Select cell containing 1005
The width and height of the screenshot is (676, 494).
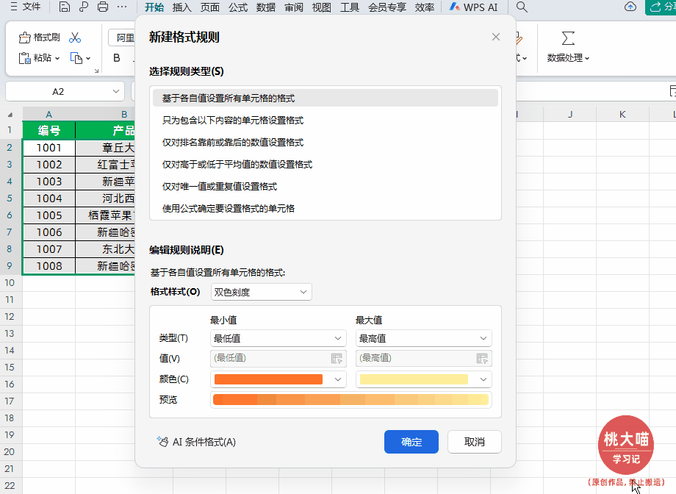49,215
